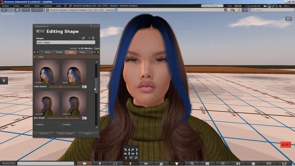
Task: Click the headphones toolbar button
Action: [115, 164]
